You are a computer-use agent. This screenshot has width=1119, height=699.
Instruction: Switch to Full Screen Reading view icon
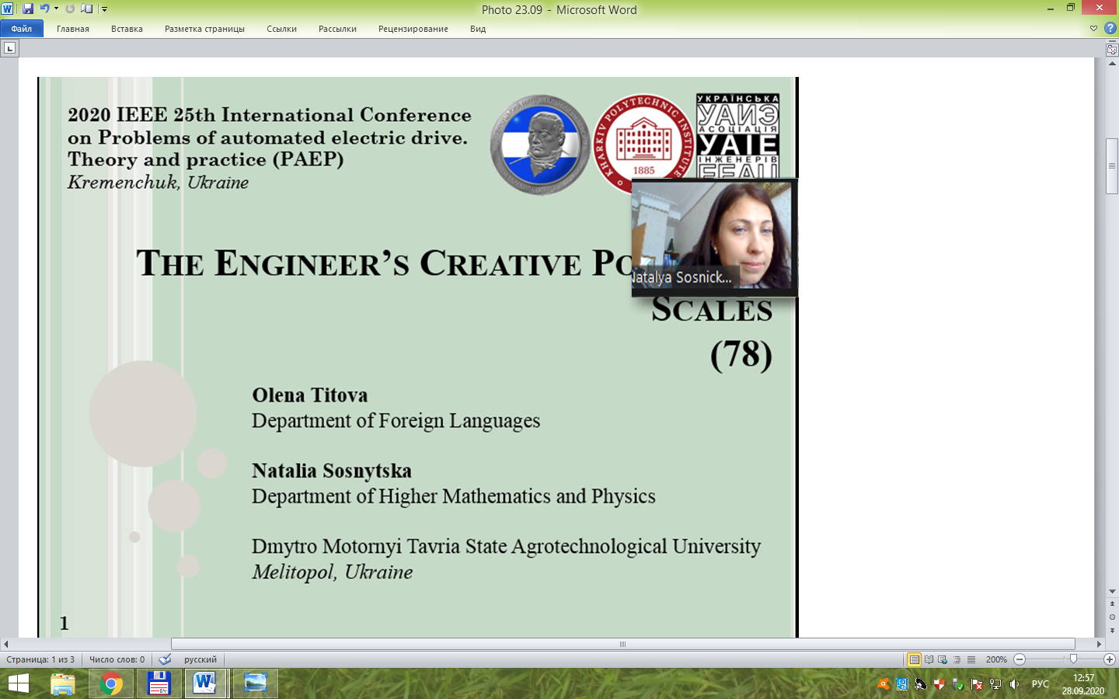tap(929, 659)
